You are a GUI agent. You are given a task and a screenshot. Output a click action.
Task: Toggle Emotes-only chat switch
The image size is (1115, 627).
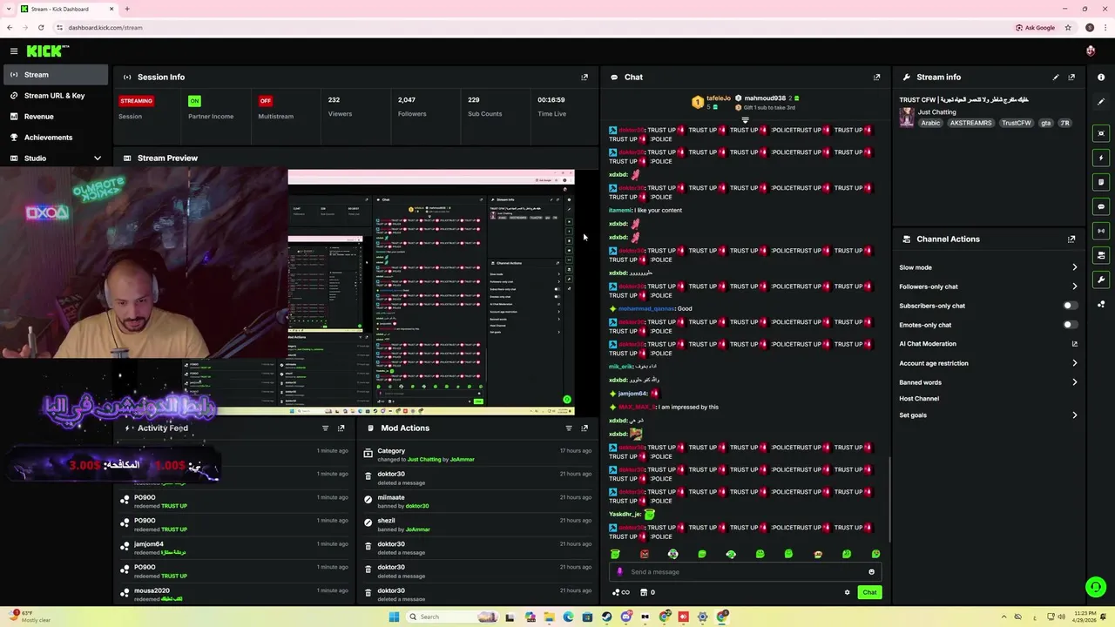[x=1071, y=325]
